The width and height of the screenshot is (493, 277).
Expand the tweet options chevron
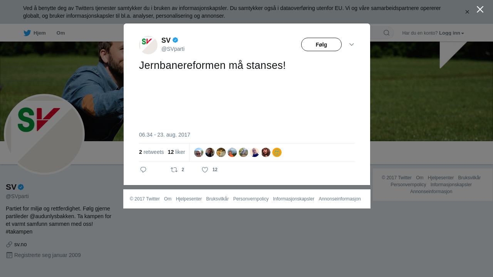[352, 45]
